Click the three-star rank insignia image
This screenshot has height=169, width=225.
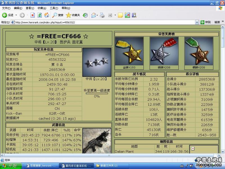(97, 62)
